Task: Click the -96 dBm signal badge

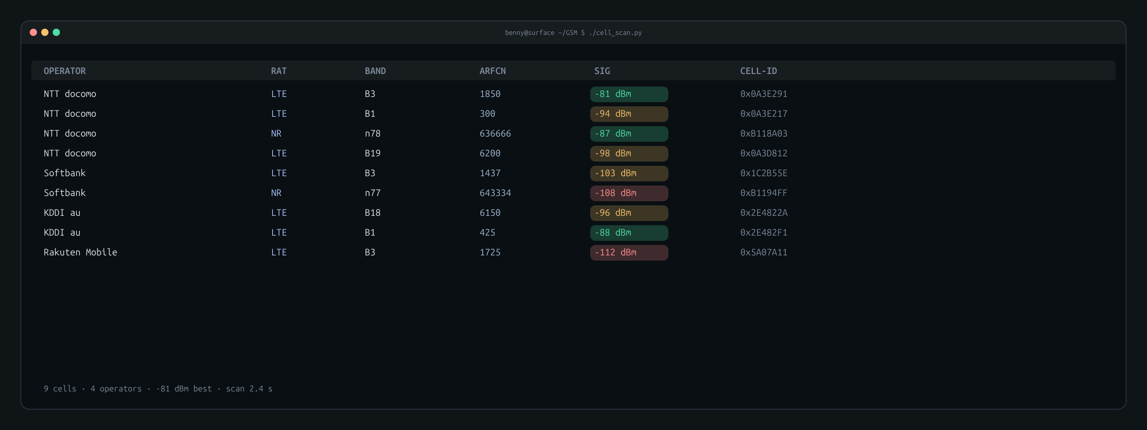Action: coord(629,213)
